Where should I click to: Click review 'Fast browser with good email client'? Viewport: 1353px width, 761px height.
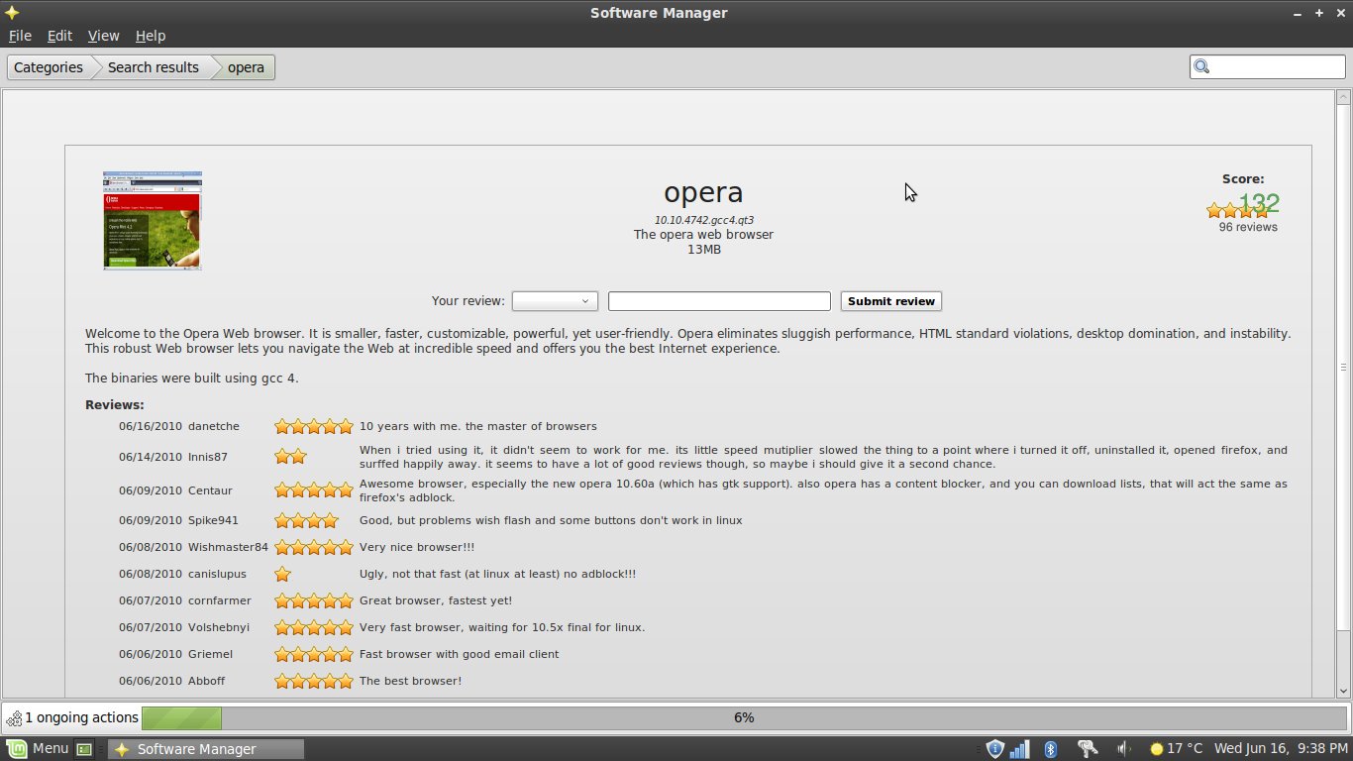459,654
